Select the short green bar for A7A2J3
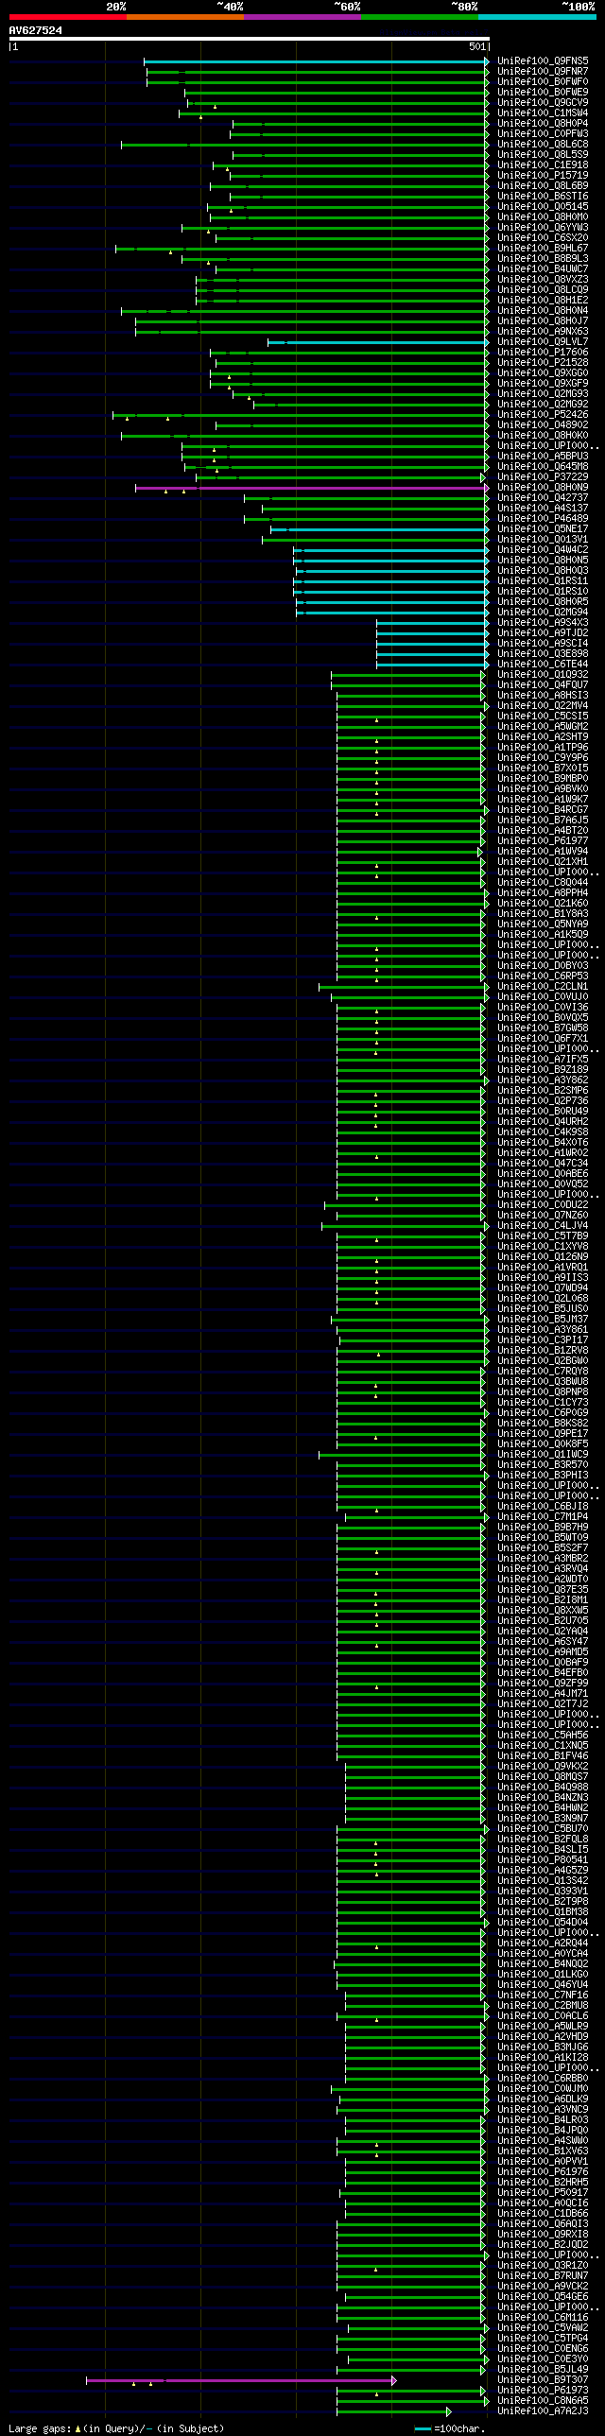This screenshot has height=2436, width=605. pyautogui.click(x=393, y=2411)
